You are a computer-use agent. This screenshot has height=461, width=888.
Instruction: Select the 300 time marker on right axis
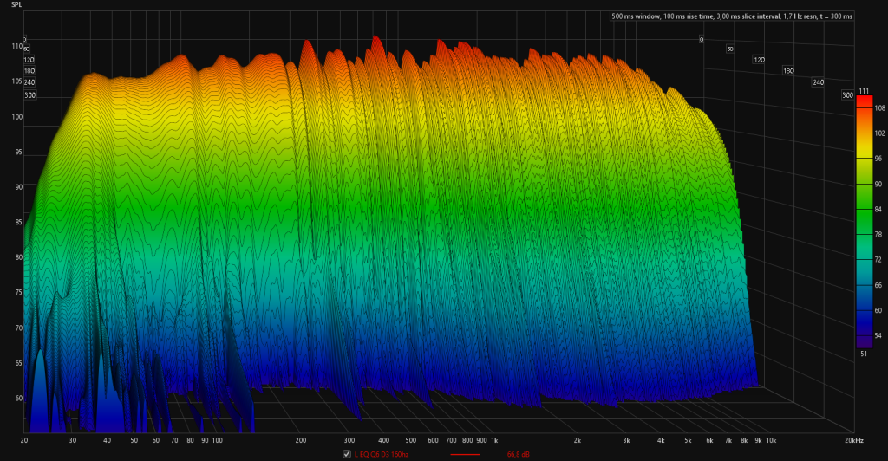click(x=847, y=94)
